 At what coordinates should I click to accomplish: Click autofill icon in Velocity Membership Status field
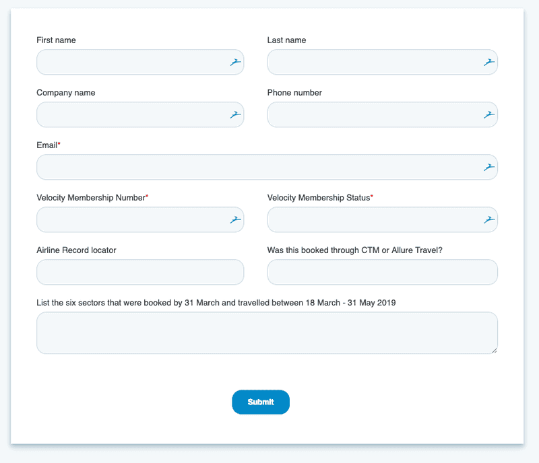[x=489, y=220]
